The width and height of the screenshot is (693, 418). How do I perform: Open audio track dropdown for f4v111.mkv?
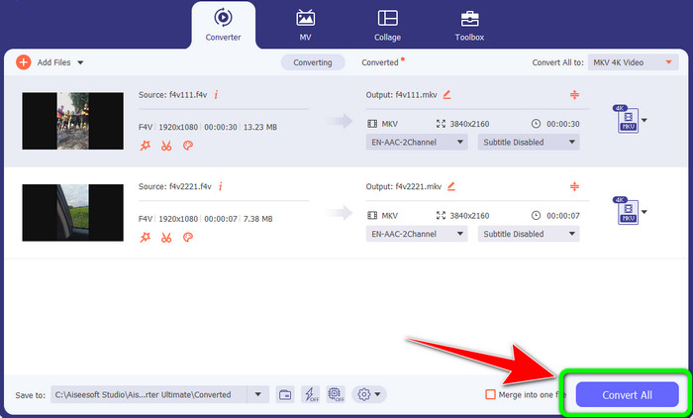pyautogui.click(x=417, y=142)
